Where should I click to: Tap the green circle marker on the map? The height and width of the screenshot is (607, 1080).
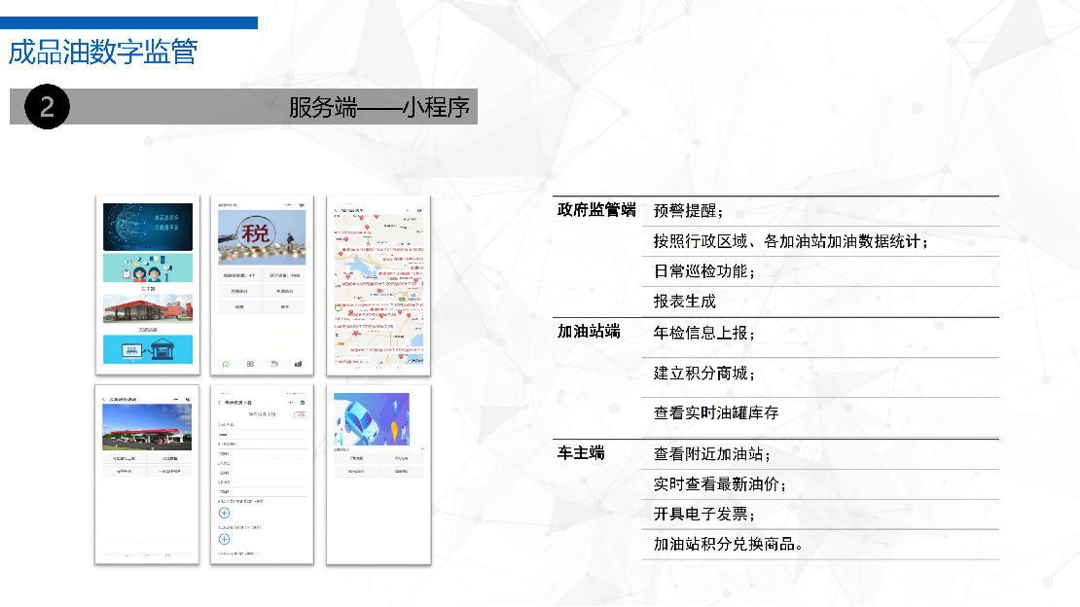point(337,308)
